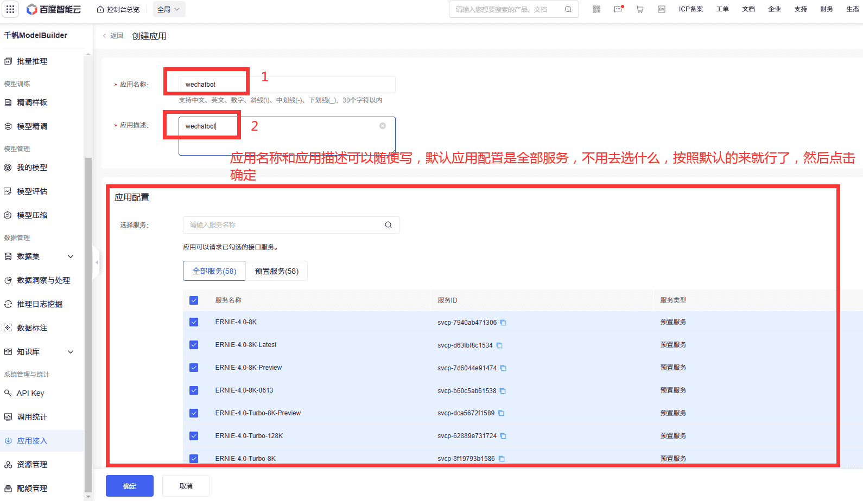Uncheck the ERNIE-4.0-Turbo-8K-Preview checkbox
The image size is (863, 501).
(194, 413)
